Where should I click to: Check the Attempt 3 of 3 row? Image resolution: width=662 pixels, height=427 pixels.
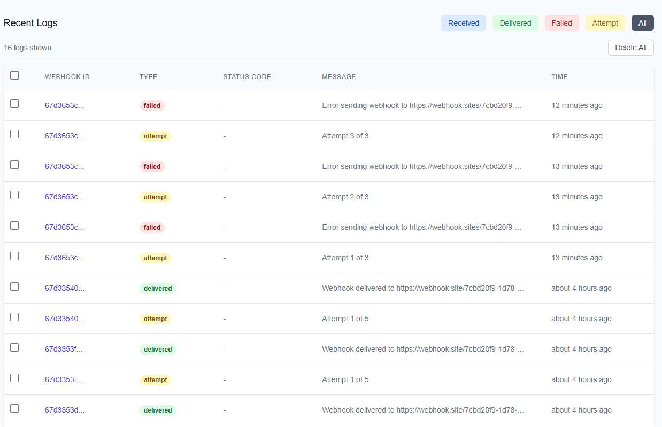tap(14, 134)
